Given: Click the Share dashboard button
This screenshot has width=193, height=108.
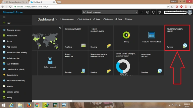Looking at the screenshot, I should click(96, 19).
